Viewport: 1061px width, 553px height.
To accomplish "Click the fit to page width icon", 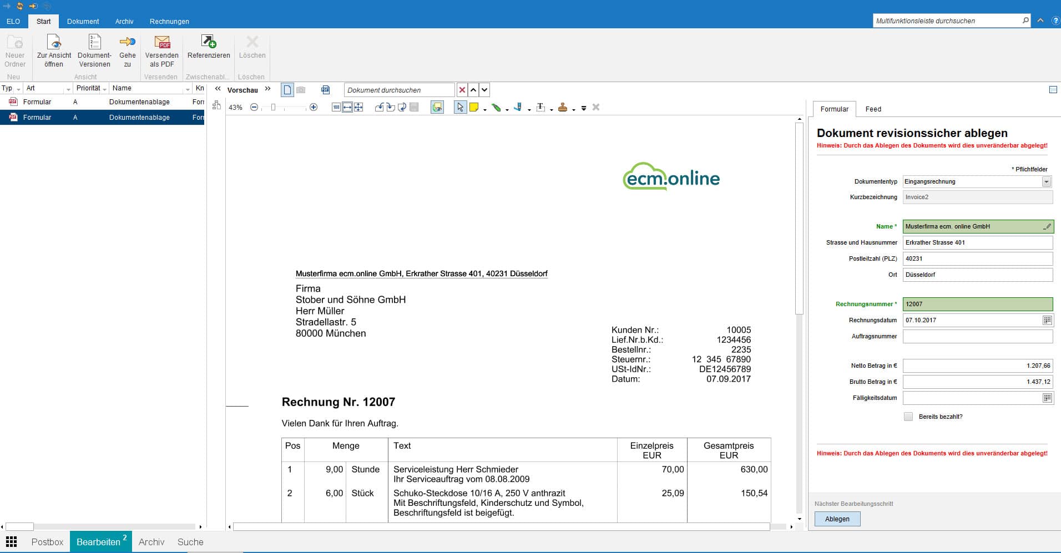I will click(x=347, y=107).
